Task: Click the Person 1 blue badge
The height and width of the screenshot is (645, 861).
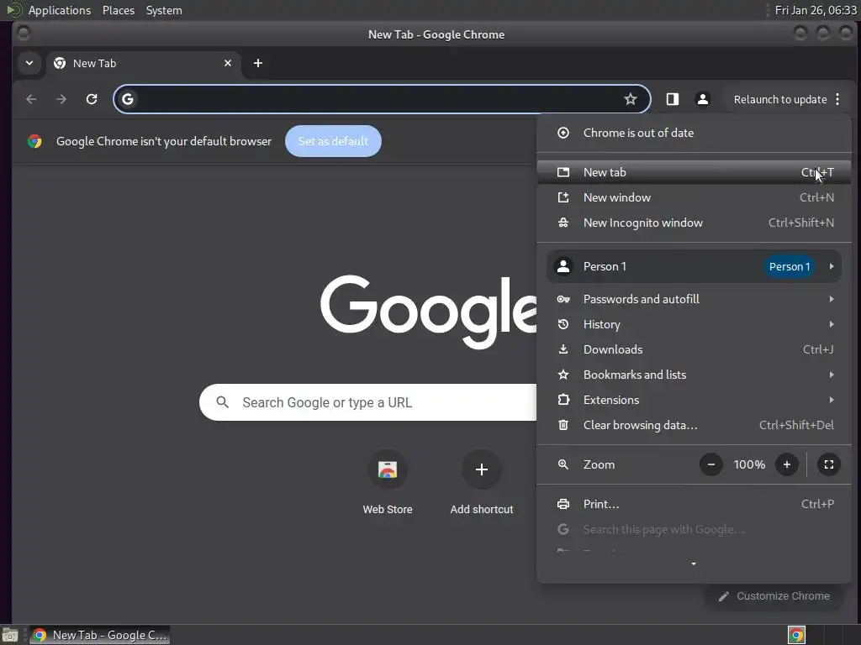Action: click(x=789, y=266)
